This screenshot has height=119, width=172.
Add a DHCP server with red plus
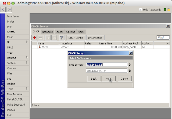34,38
